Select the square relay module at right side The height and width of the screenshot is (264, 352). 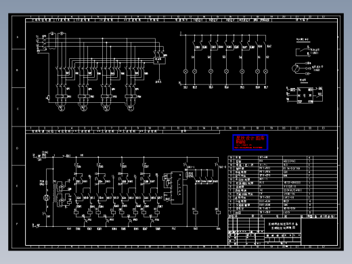[305, 95]
